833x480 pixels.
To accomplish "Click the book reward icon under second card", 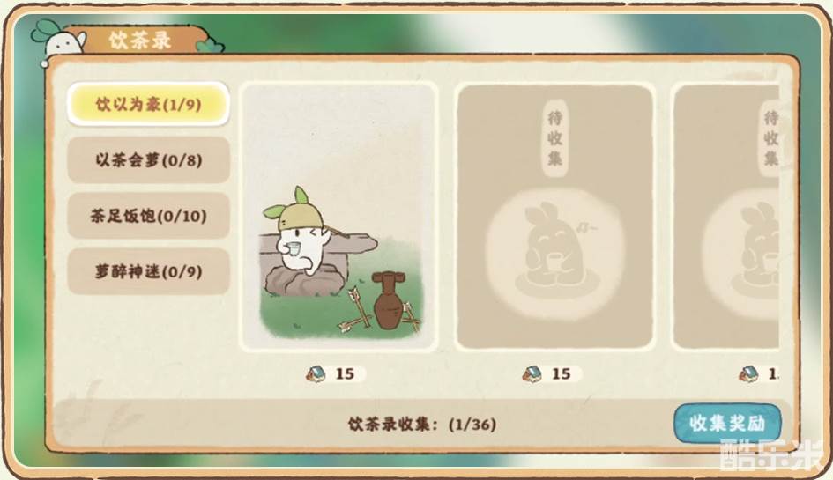I will pyautogui.click(x=532, y=373).
